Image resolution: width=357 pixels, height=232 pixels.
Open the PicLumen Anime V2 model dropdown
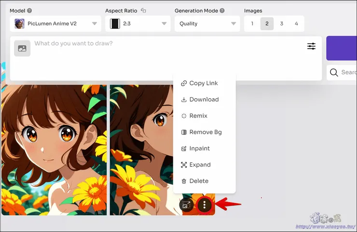coord(55,24)
